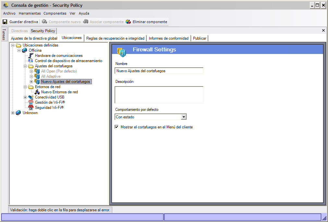Screen dimensions: 328x222
Task: Click the storage device control disc icon
Action: (x=31, y=61)
